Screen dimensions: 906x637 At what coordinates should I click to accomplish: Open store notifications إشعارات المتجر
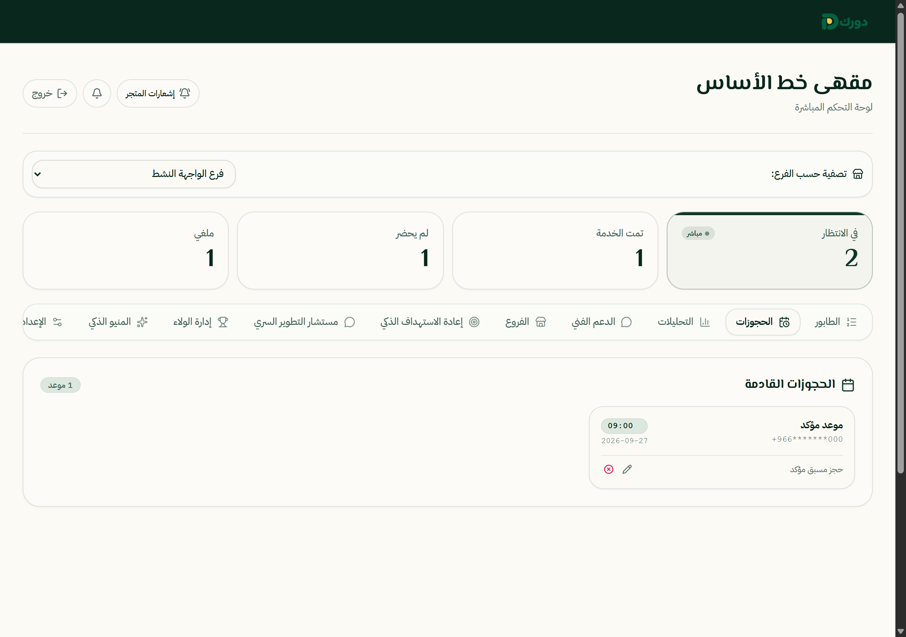pyautogui.click(x=158, y=93)
